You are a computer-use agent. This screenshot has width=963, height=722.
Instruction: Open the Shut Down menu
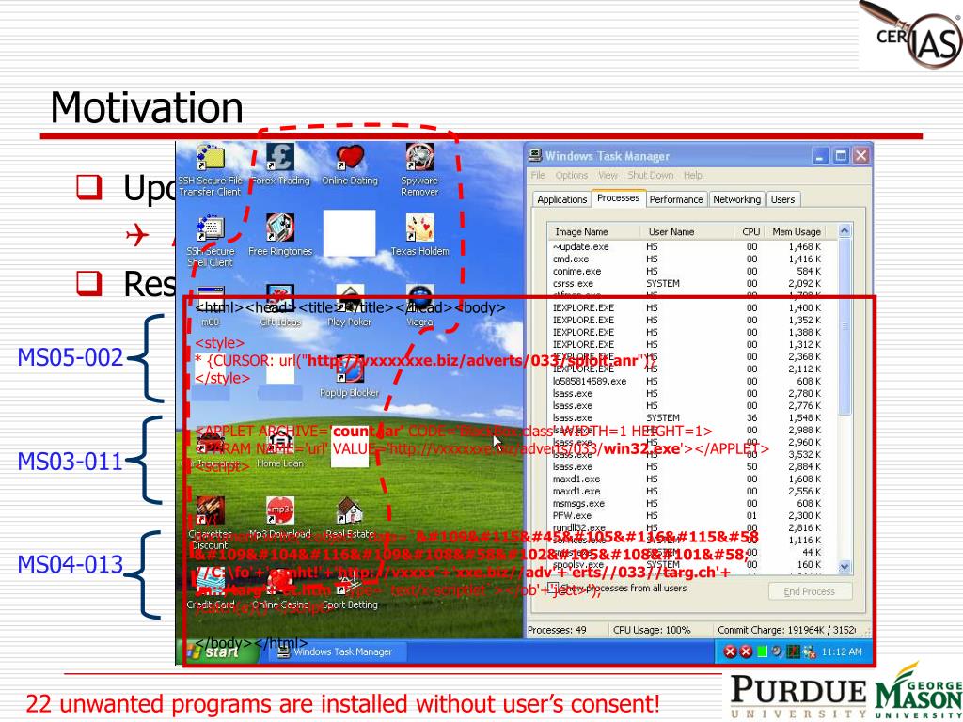(x=650, y=176)
